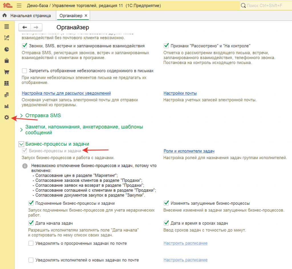Image resolution: width=292 pixels, height=269 pixels.
Task: Click 'Отметка о рассмотрении входящего письма' description
Action: [219, 58]
